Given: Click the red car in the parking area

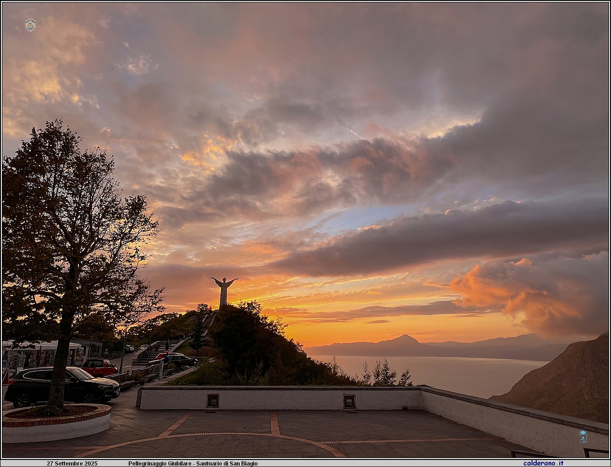Looking at the screenshot, I should coord(100,367).
